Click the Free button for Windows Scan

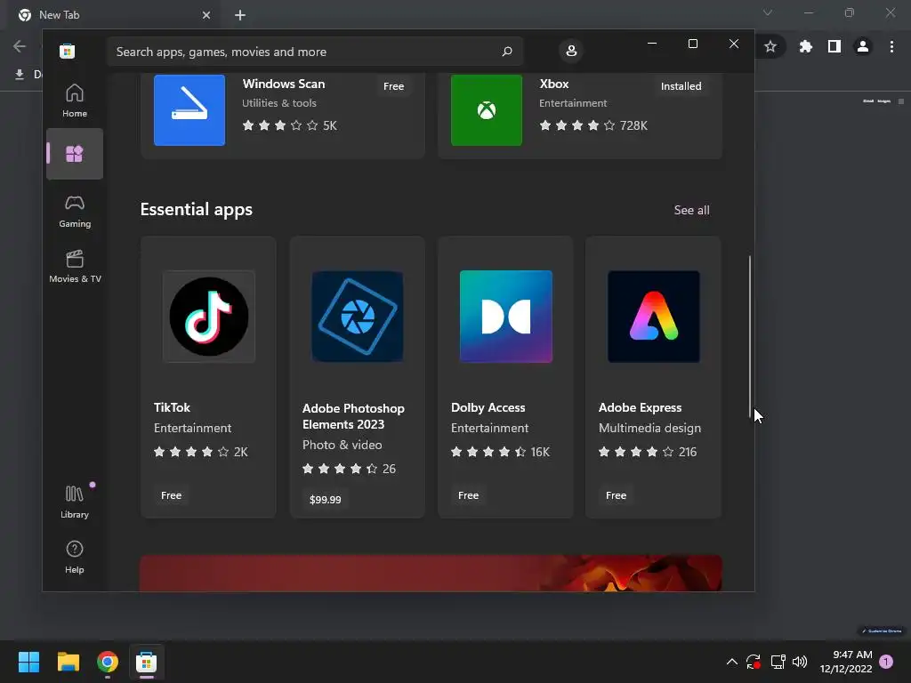point(393,86)
